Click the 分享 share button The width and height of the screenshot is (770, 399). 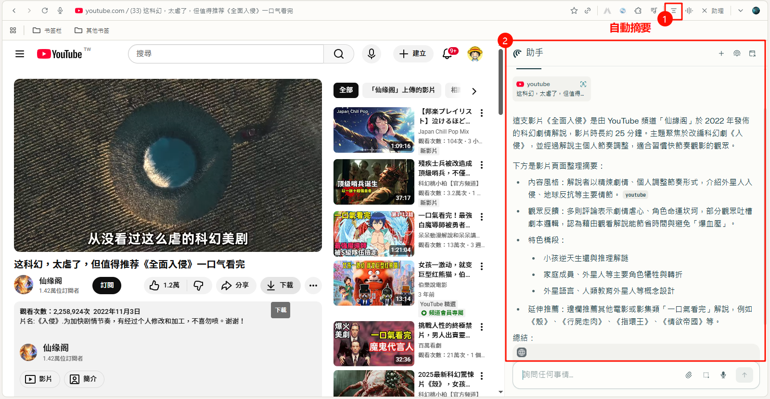[x=235, y=286]
